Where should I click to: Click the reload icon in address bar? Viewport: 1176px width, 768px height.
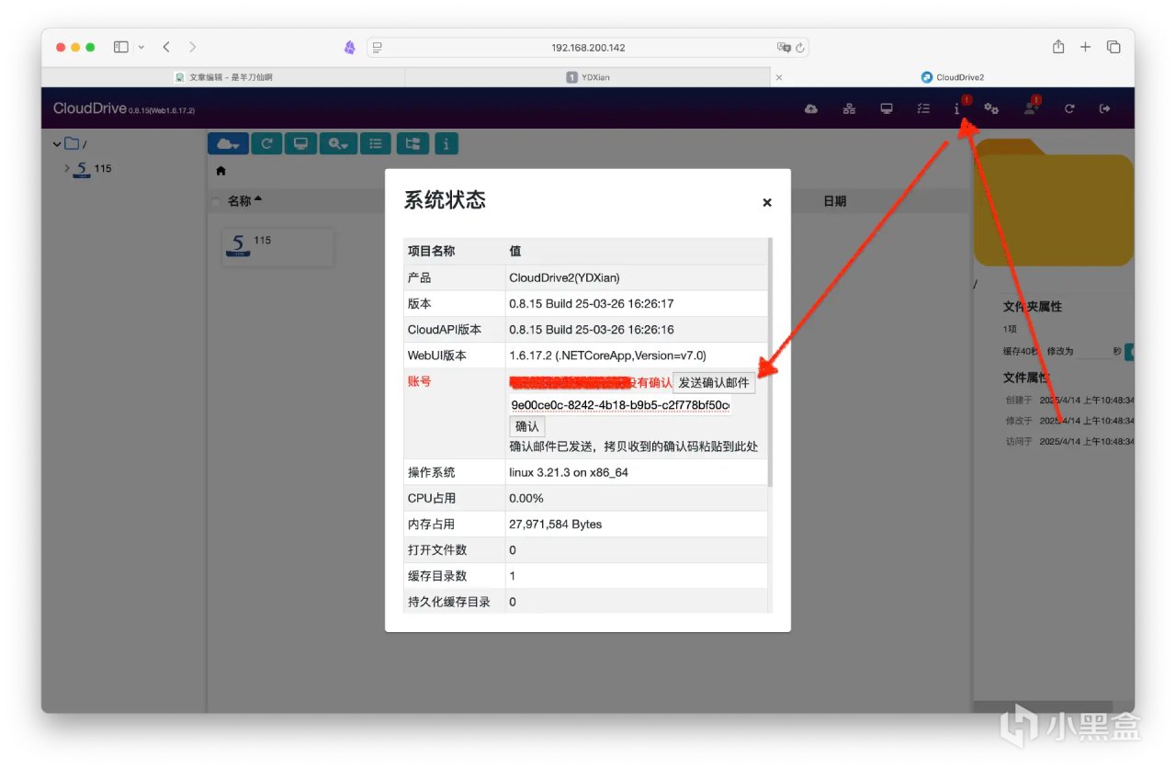[800, 47]
